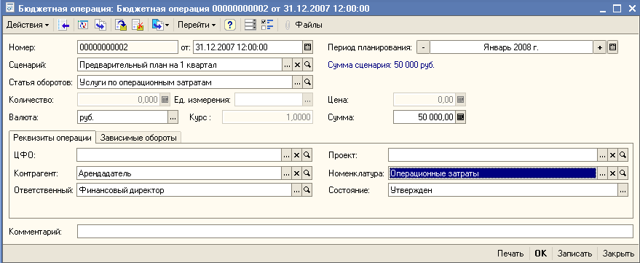The image size is (640, 263).
Task: Open selection for Проект field
Action: pyautogui.click(x=602, y=155)
